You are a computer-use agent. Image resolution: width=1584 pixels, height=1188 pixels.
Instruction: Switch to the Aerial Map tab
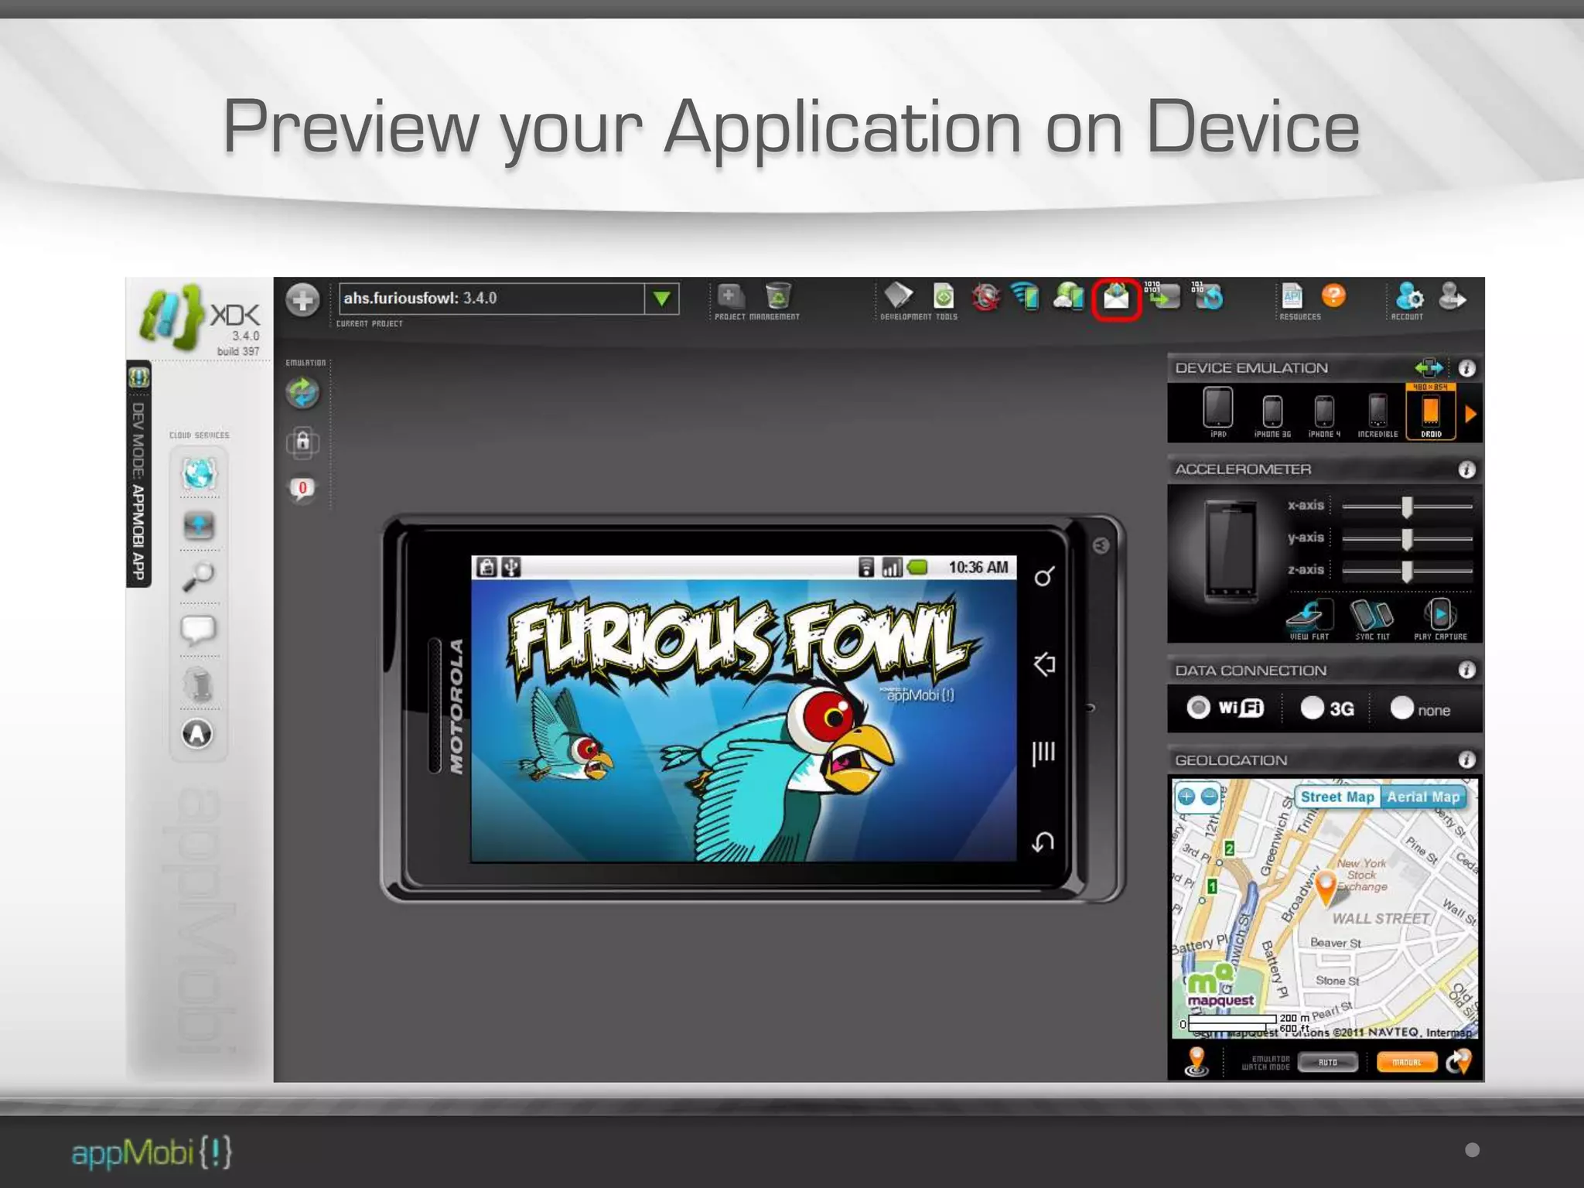(1423, 797)
